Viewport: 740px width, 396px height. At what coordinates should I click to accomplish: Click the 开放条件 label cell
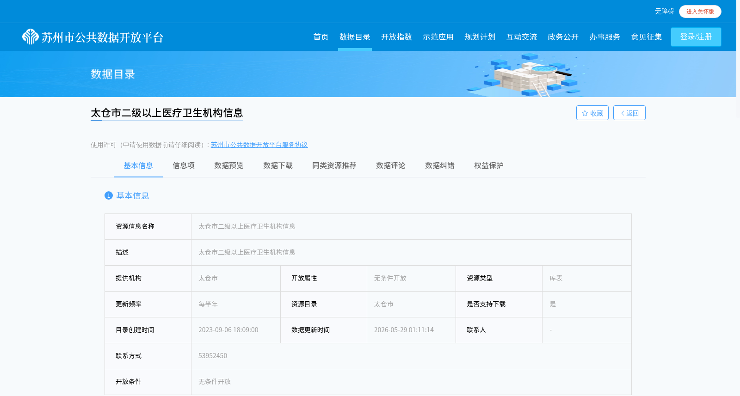pyautogui.click(x=148, y=382)
